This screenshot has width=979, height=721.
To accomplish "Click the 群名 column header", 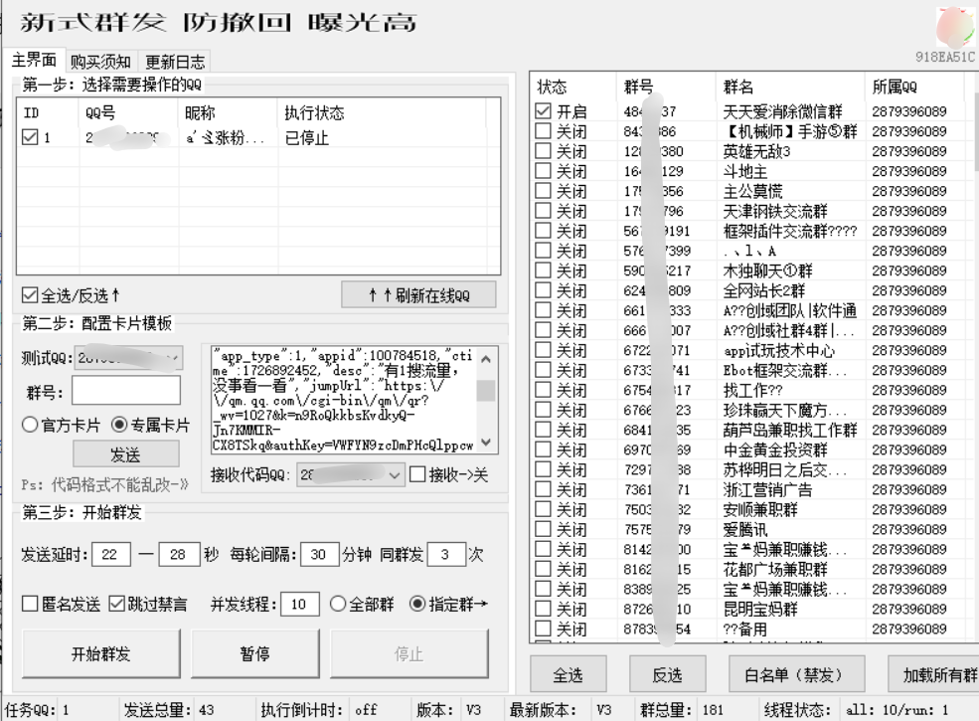I will pos(737,87).
